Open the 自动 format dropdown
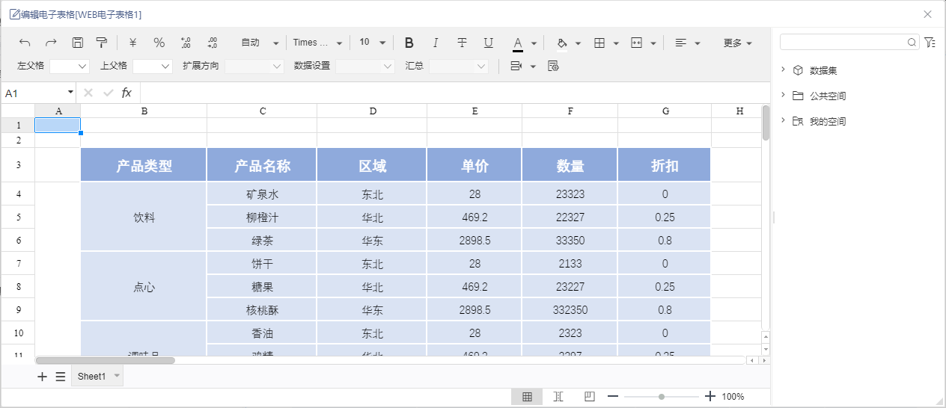Screen dimensions: 946x408 (258, 43)
